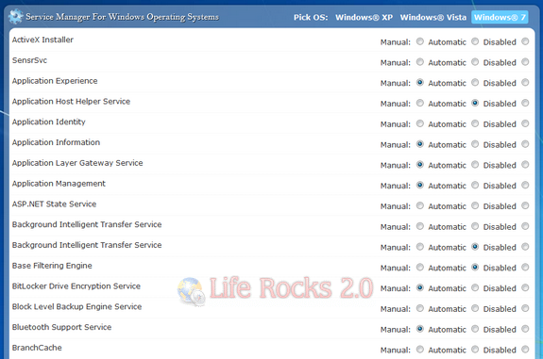This screenshot has width=543, height=359.
Task: Disable Block Level Backup Engine Service
Action: click(525, 308)
